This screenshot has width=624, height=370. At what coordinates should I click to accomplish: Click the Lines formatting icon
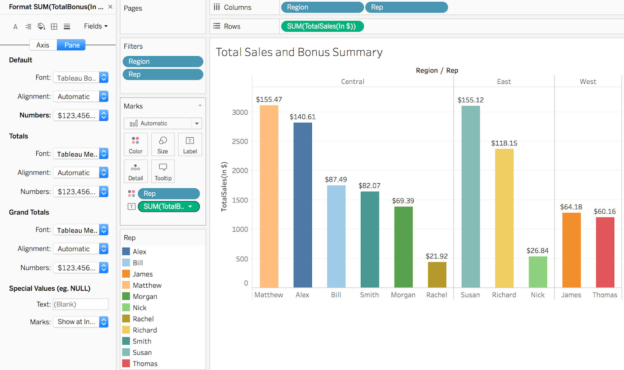click(67, 26)
